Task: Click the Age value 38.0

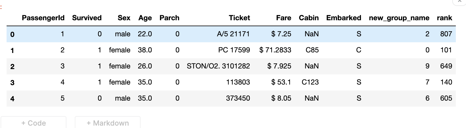Action: tap(145, 50)
